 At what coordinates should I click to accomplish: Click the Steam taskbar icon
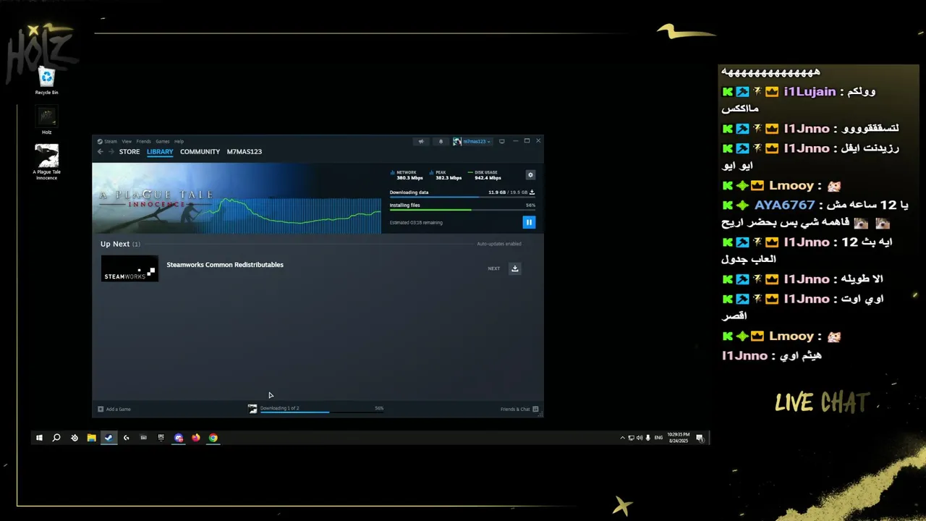(x=109, y=438)
